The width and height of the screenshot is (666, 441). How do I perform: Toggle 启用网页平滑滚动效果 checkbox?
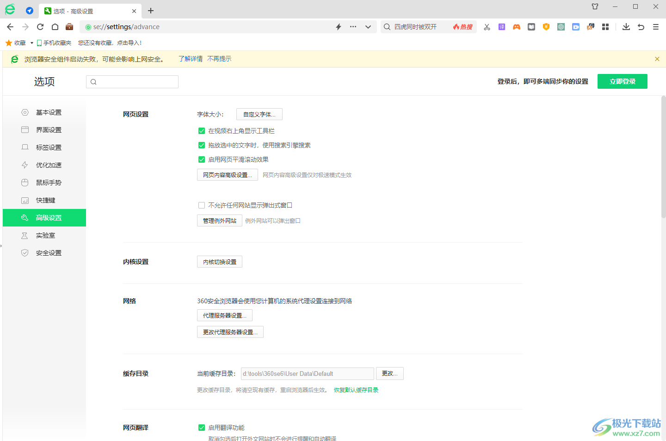pos(202,159)
